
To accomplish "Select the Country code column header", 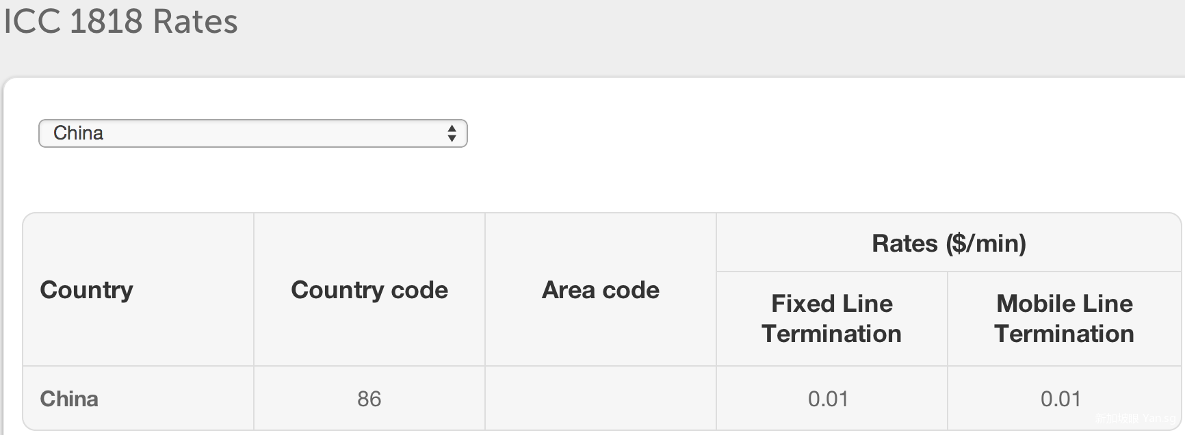I will (369, 290).
